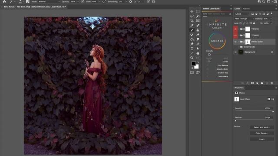Hide the top TONING layer group
The image size is (278, 156).
click(x=235, y=29)
